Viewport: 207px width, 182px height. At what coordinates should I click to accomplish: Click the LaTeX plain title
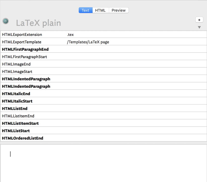click(x=38, y=23)
